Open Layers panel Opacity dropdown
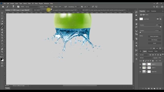The width and height of the screenshot is (164, 92). tap(162, 58)
